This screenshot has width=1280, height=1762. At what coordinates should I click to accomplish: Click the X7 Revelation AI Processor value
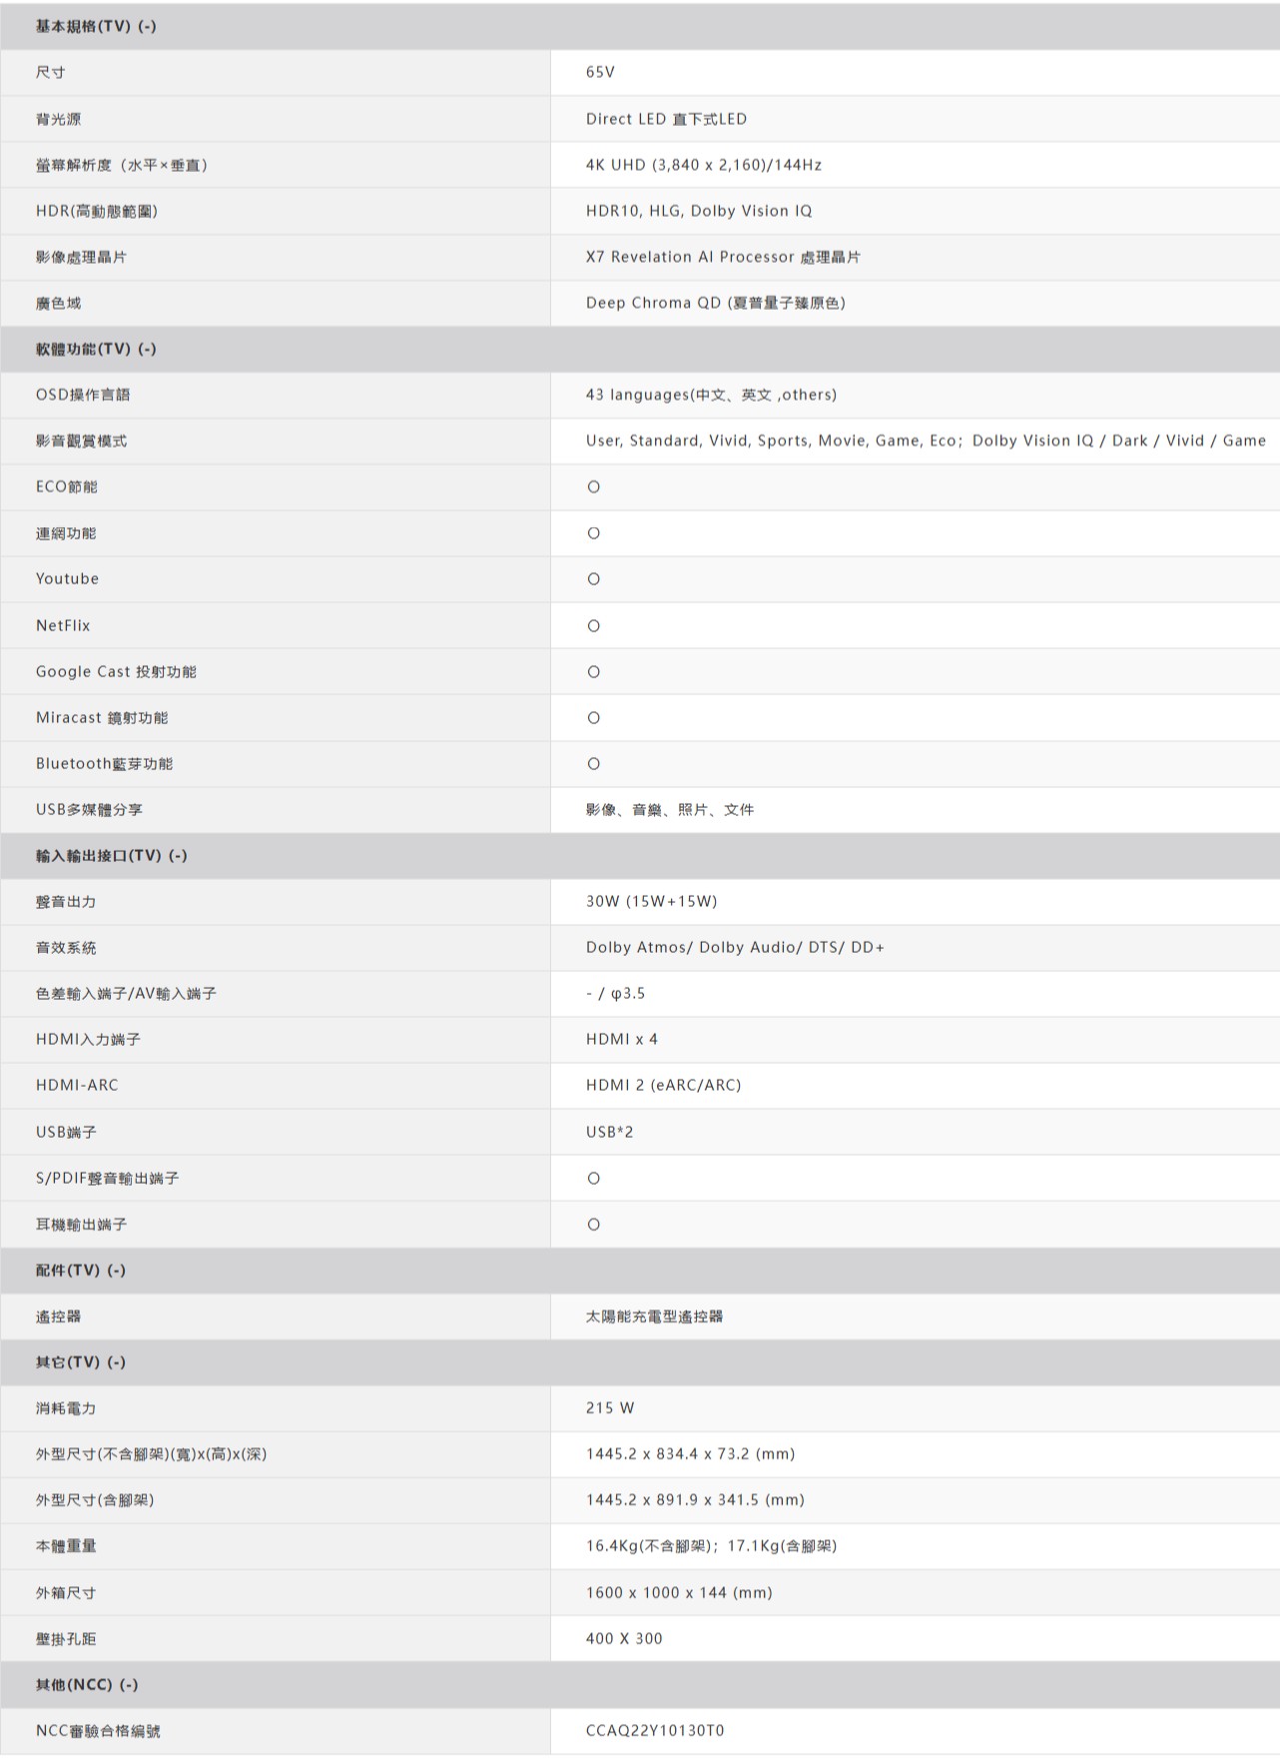tap(723, 257)
